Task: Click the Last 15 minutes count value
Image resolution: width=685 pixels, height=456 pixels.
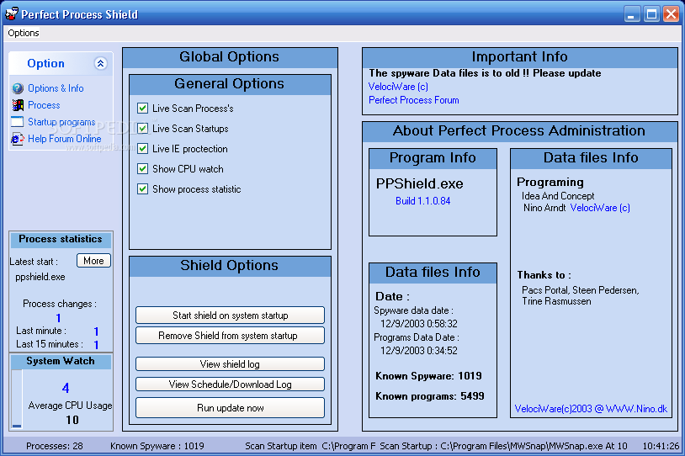Action: (x=96, y=345)
